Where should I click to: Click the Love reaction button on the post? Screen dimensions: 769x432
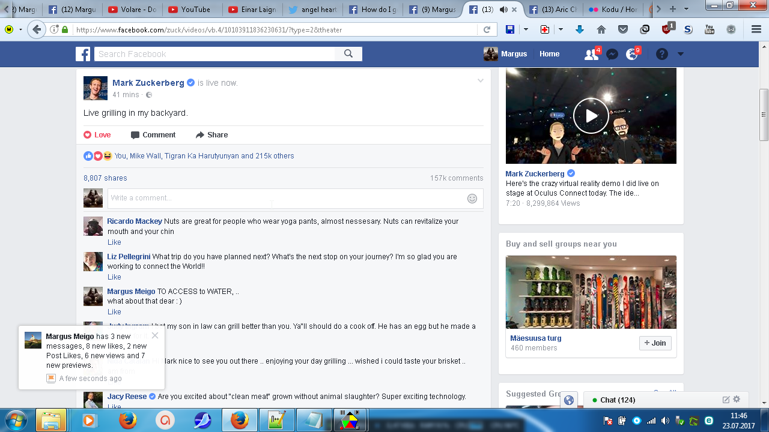pos(97,135)
